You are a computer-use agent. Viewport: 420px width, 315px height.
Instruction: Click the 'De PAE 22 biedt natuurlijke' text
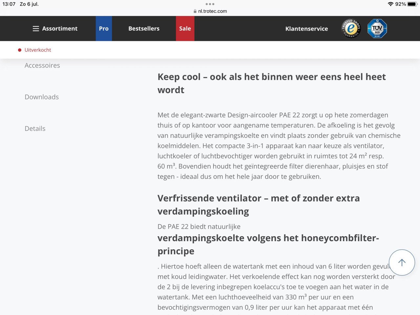click(x=199, y=226)
